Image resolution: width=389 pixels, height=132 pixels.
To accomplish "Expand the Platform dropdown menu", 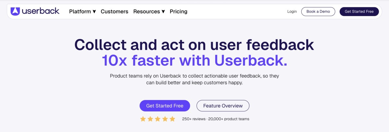I will click(82, 12).
